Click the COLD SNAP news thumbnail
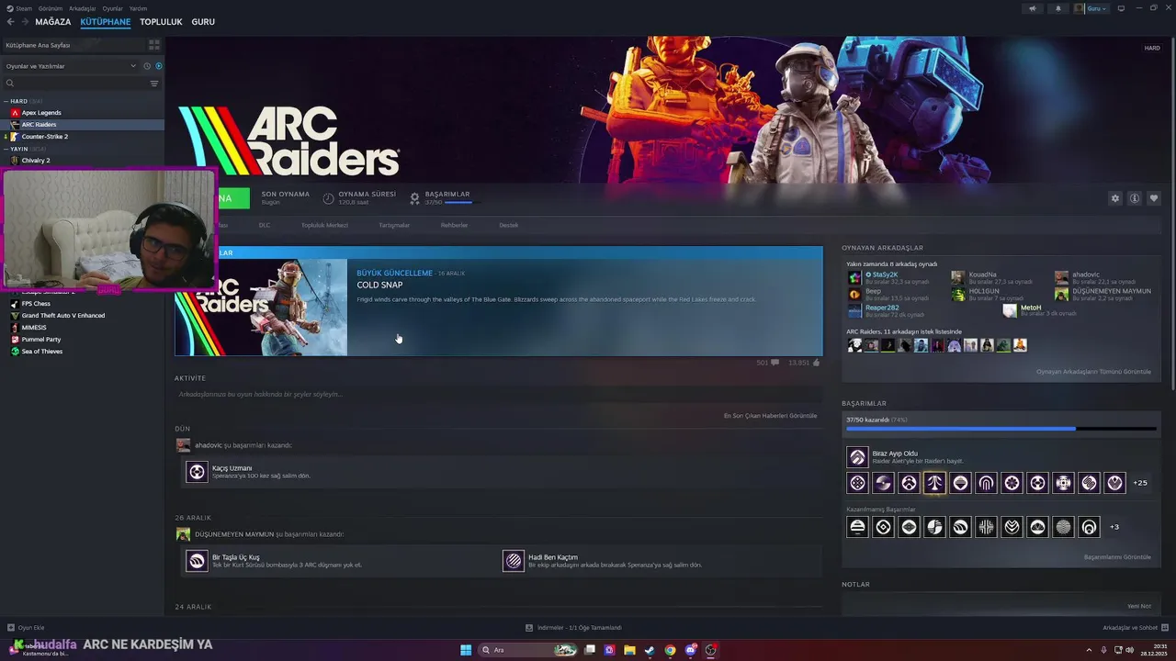Viewport: 1176px width, 661px height. click(x=261, y=308)
